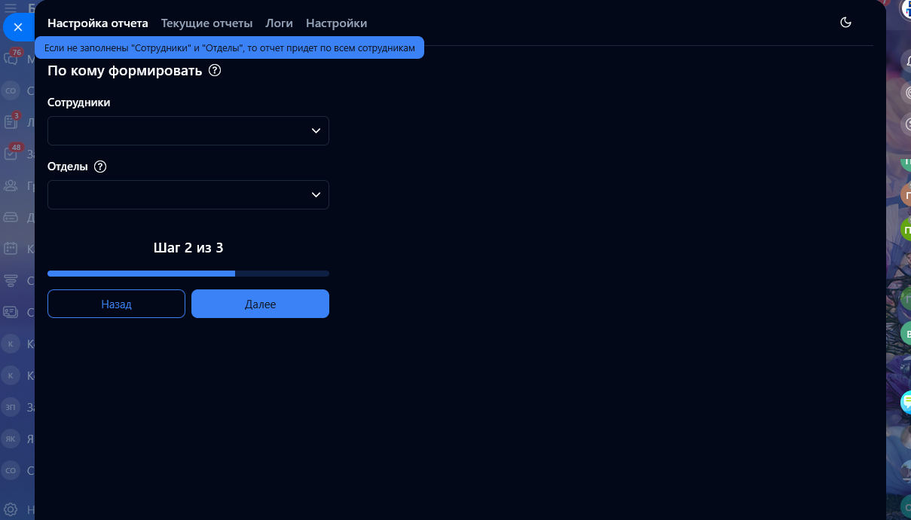Viewport: 911px width, 520px height.
Task: Open the groups people icon in sidebar
Action: tap(11, 185)
